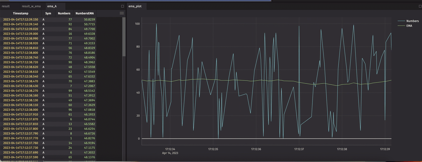Click the 17:12:37 x-axis tick label
The image size is (422, 162).
(299, 149)
